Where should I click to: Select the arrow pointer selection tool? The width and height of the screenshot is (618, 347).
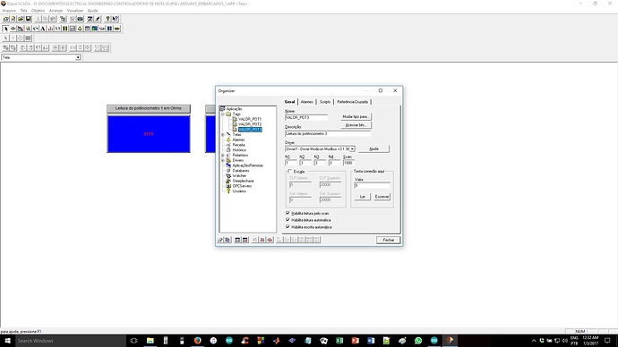click(x=5, y=29)
